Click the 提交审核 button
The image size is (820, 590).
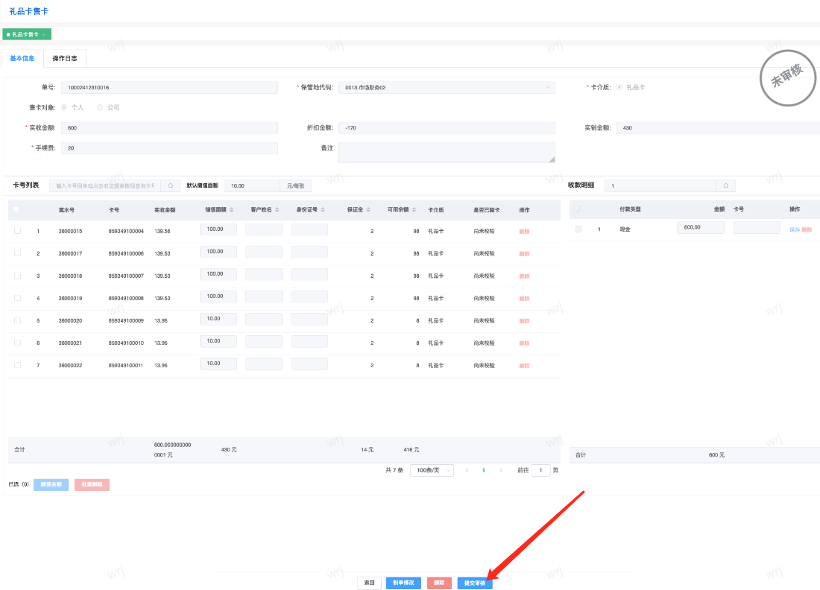pyautogui.click(x=475, y=583)
